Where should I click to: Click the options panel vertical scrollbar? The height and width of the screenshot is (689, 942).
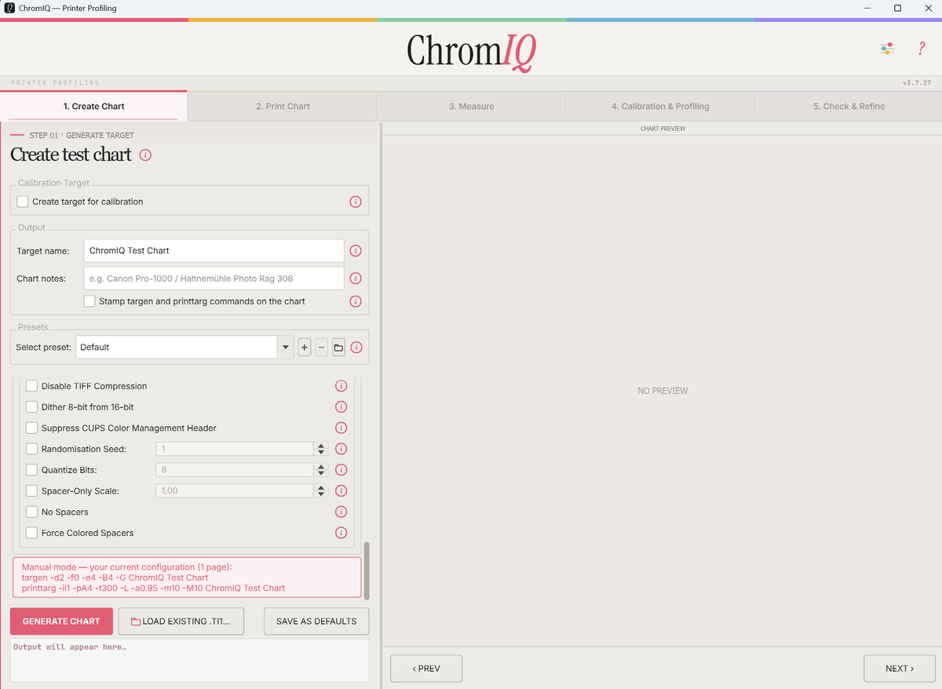[367, 571]
